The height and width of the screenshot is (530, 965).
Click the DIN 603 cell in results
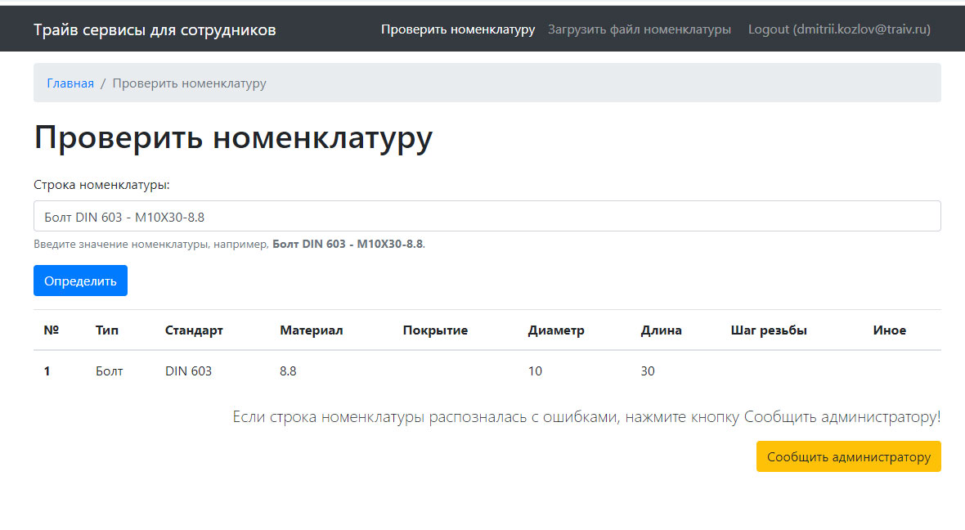(x=188, y=371)
